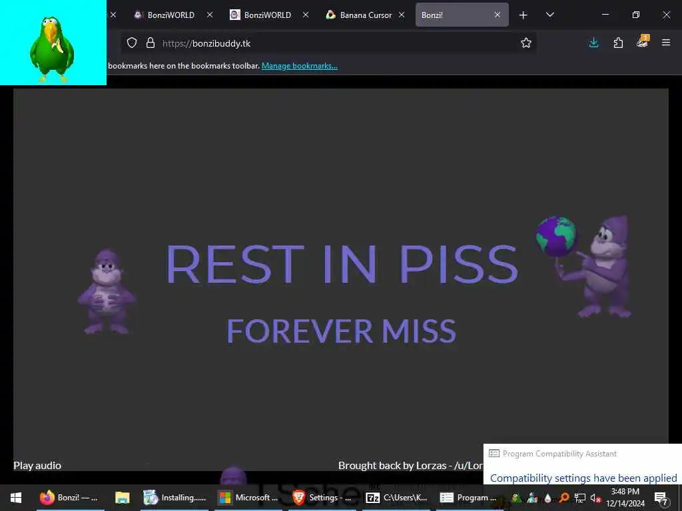This screenshot has width=682, height=511.
Task: Click the Brought back by Lorzas credit
Action: click(410, 465)
